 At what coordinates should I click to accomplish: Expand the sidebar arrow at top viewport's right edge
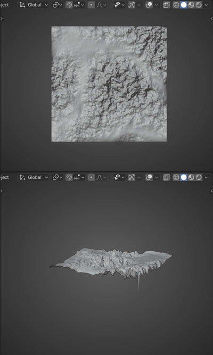point(211,19)
